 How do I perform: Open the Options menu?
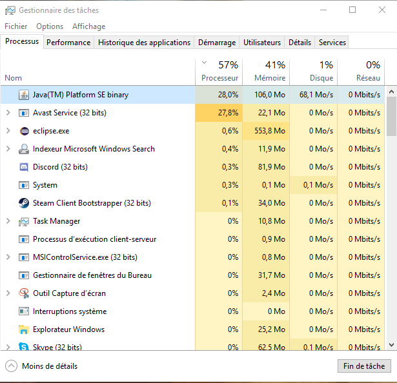pos(50,26)
